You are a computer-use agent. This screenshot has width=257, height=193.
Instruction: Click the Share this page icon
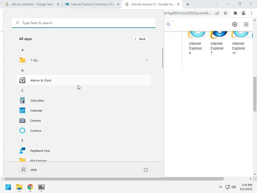coord(217,13)
